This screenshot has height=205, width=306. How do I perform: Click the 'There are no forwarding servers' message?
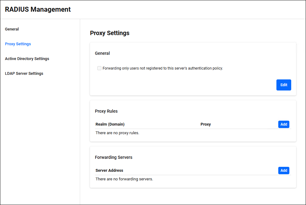coord(124,179)
